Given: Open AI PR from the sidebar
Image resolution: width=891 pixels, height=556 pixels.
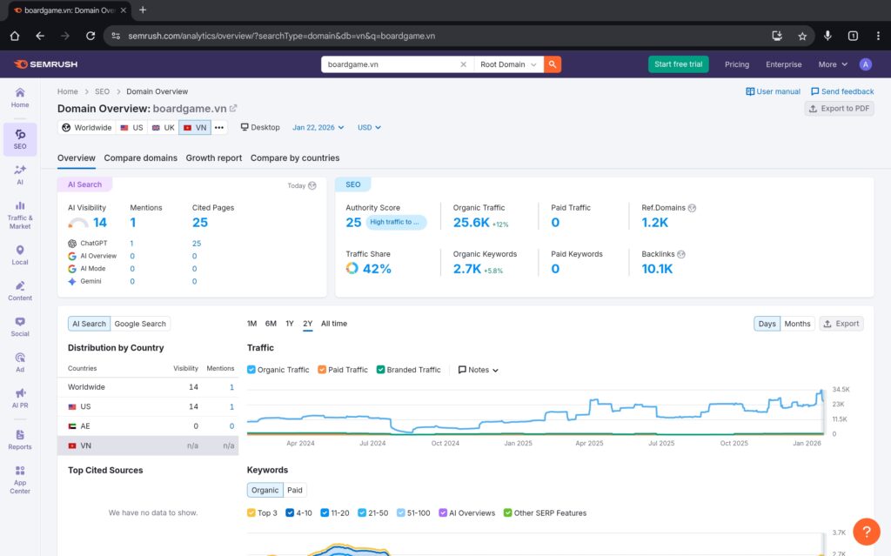Looking at the screenshot, I should click(19, 398).
